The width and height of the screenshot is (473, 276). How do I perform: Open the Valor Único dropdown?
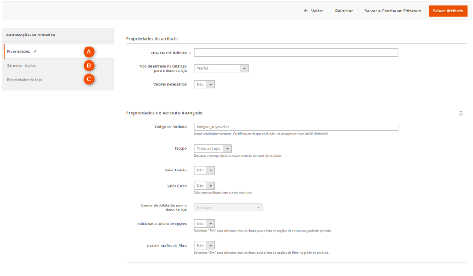click(204, 186)
